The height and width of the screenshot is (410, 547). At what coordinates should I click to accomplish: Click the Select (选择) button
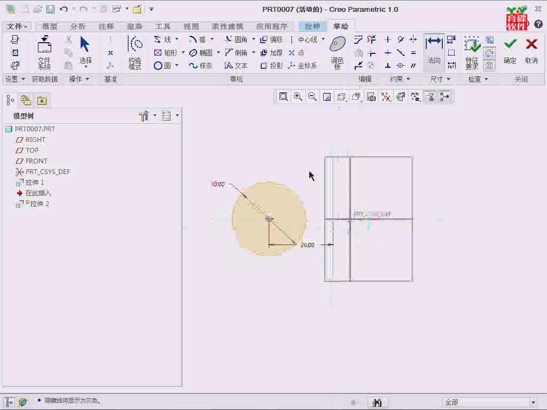point(85,52)
